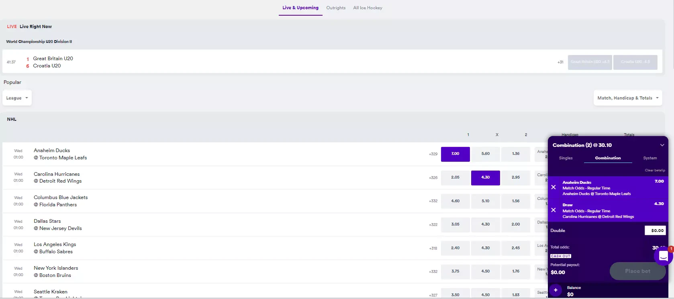Viewport: 674px width, 299px height.
Task: Open +326 more markets for Hurricanes game
Action: (x=433, y=178)
